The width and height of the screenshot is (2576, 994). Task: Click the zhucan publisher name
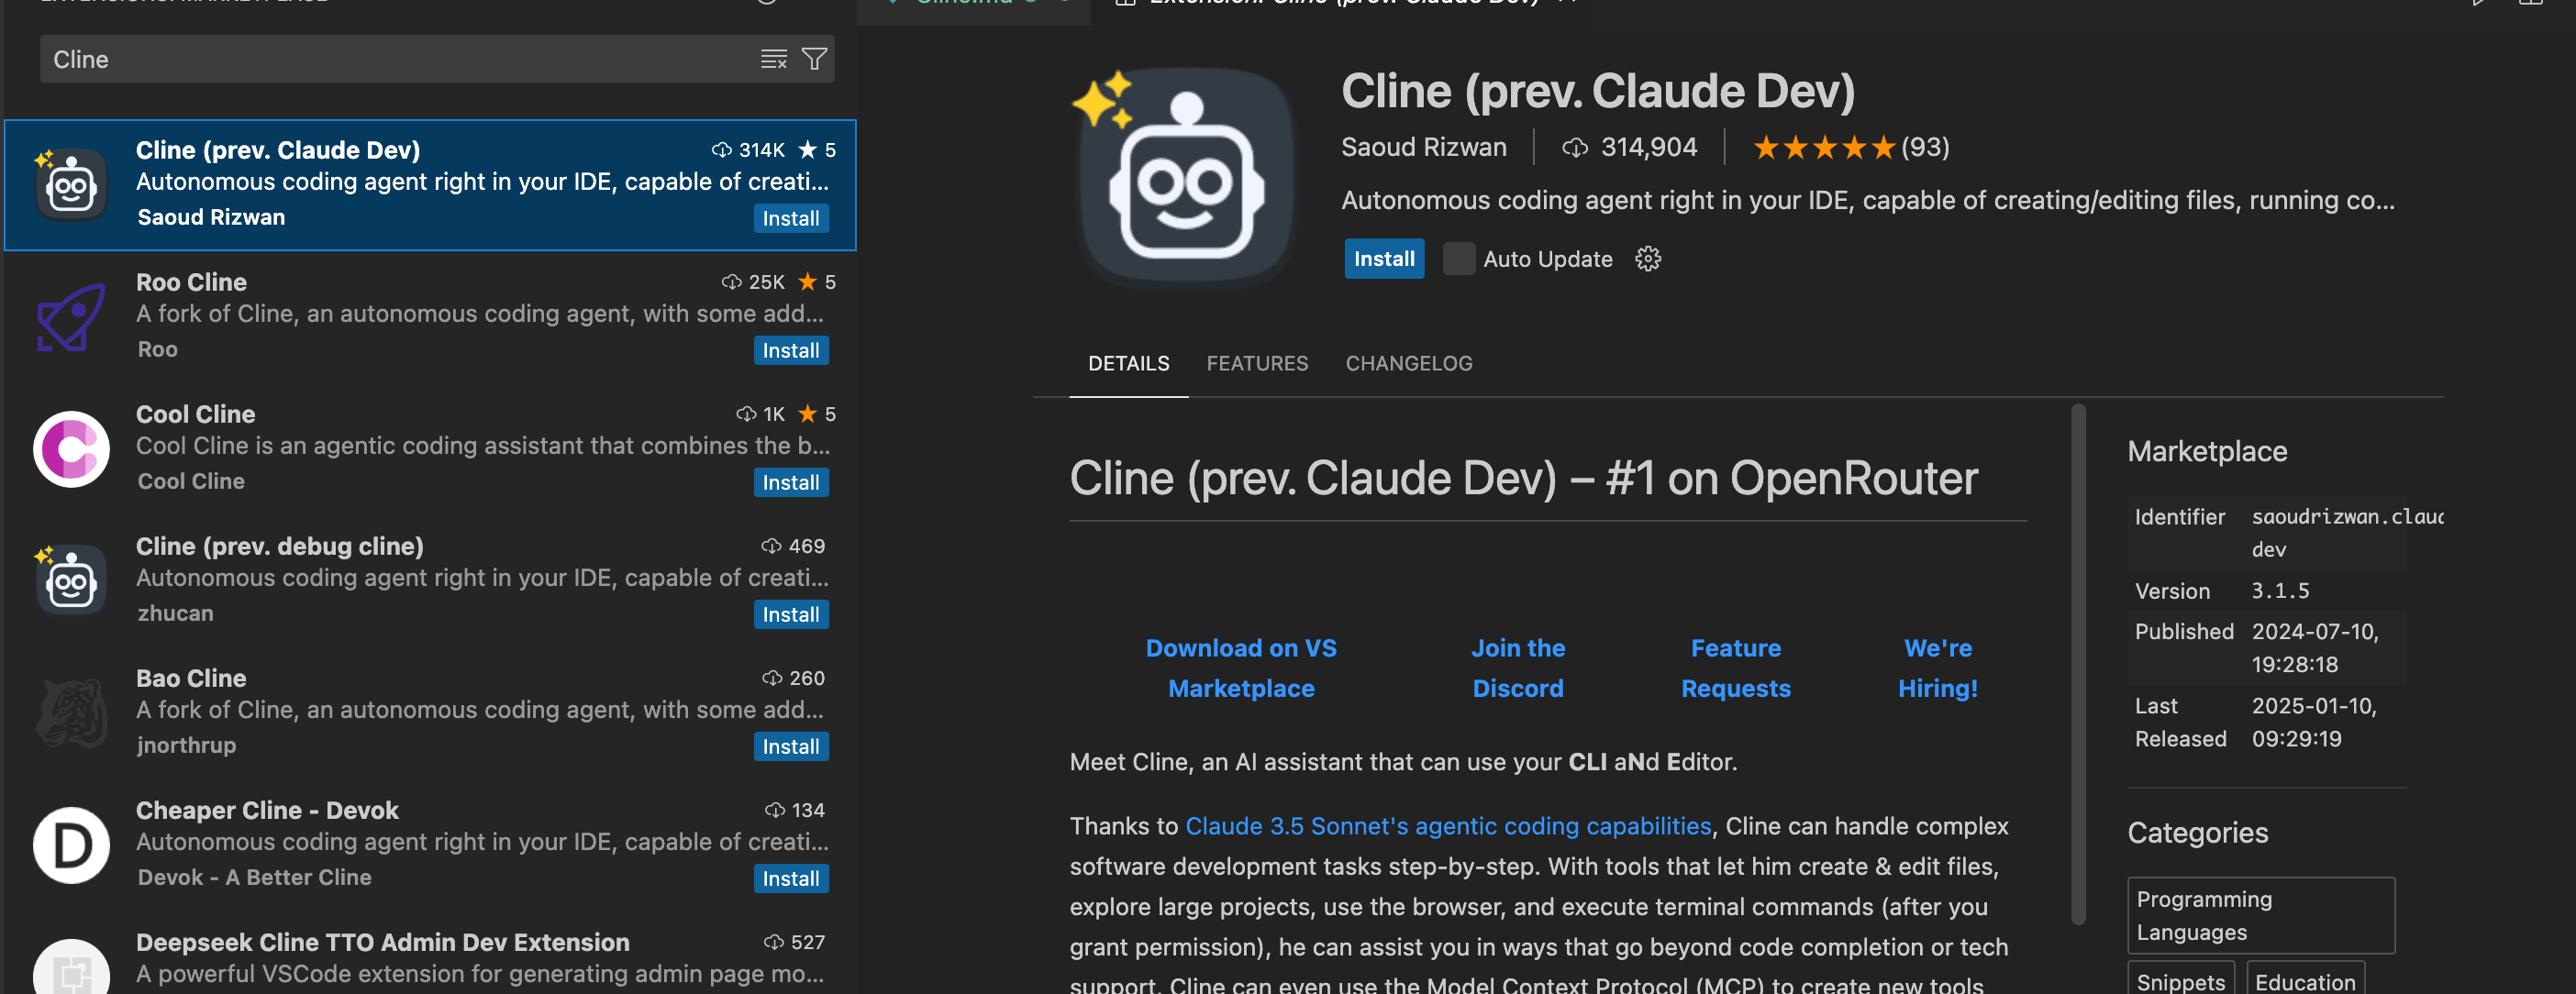pos(175,613)
